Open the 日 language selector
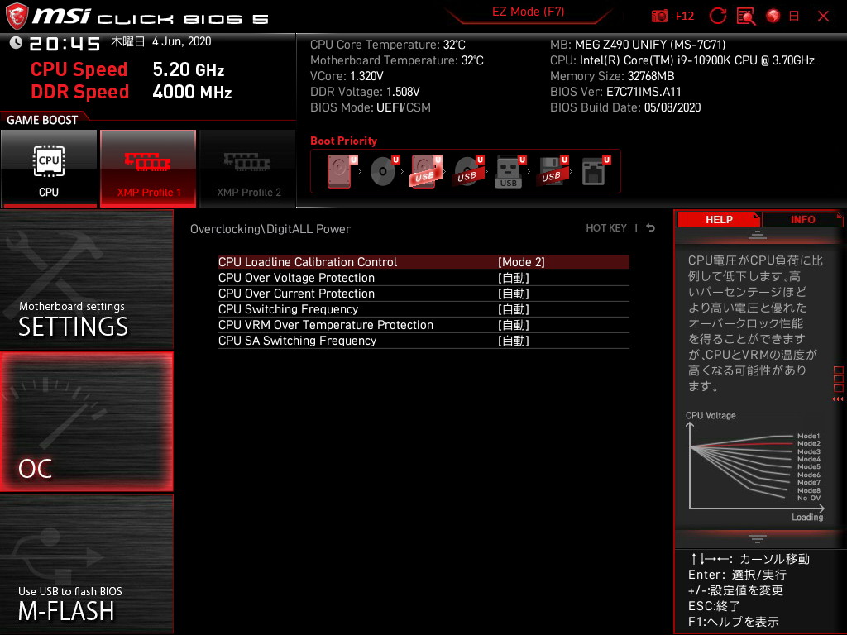The width and height of the screenshot is (847, 635). point(794,17)
